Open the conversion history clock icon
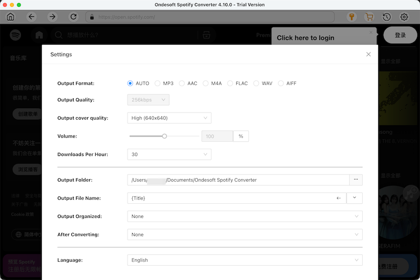The height and width of the screenshot is (280, 420). [x=386, y=17]
